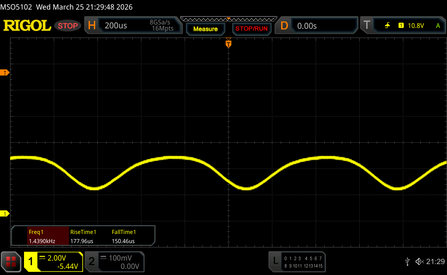Open the 0.00s horizontal delay setting
Screen dimensions: 447x275
coord(307,26)
